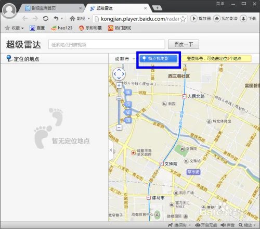Click the 西三巷社区 map label
260x229 pixels.
pos(179,76)
